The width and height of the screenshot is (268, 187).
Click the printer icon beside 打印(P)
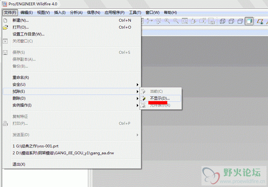[5, 124]
